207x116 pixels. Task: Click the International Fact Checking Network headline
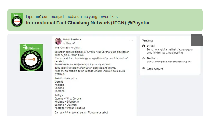pos(88,23)
